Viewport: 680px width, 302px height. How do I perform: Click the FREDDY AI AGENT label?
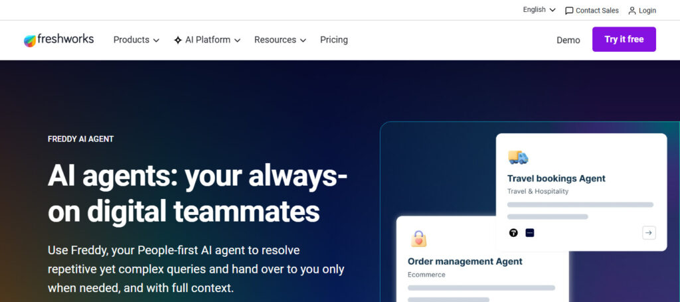point(80,139)
